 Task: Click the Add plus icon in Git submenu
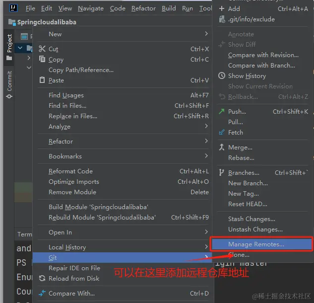point(222,8)
